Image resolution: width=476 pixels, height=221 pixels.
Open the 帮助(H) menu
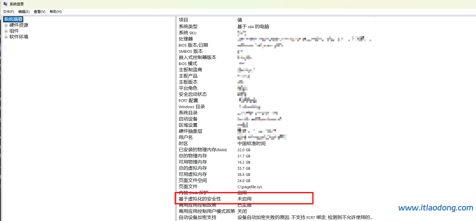point(55,12)
